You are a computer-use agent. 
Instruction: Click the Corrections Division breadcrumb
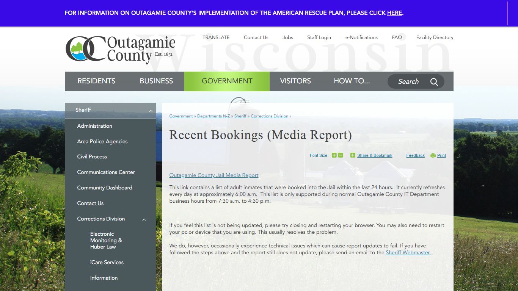pos(269,116)
